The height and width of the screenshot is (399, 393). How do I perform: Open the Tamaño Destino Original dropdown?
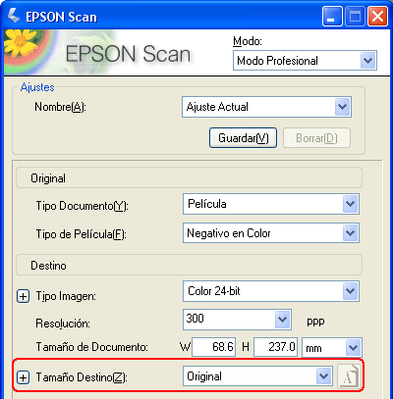point(257,376)
